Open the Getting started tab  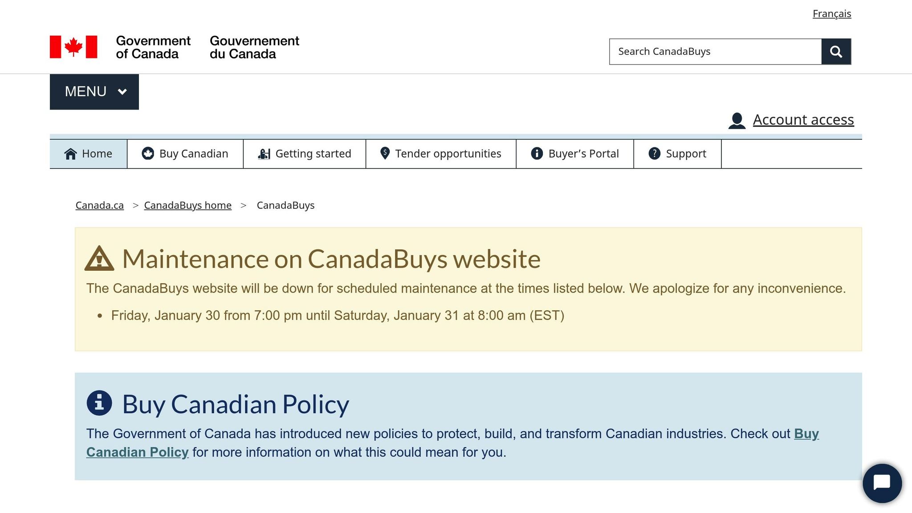click(x=313, y=154)
